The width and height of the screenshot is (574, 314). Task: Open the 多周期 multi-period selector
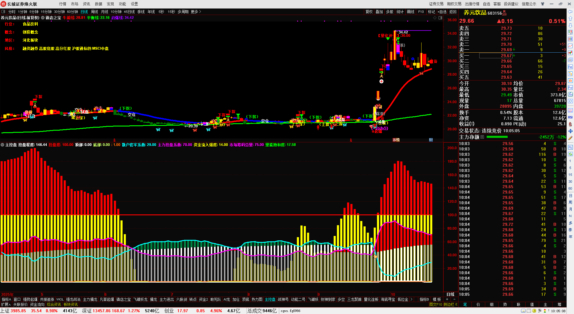(x=183, y=12)
